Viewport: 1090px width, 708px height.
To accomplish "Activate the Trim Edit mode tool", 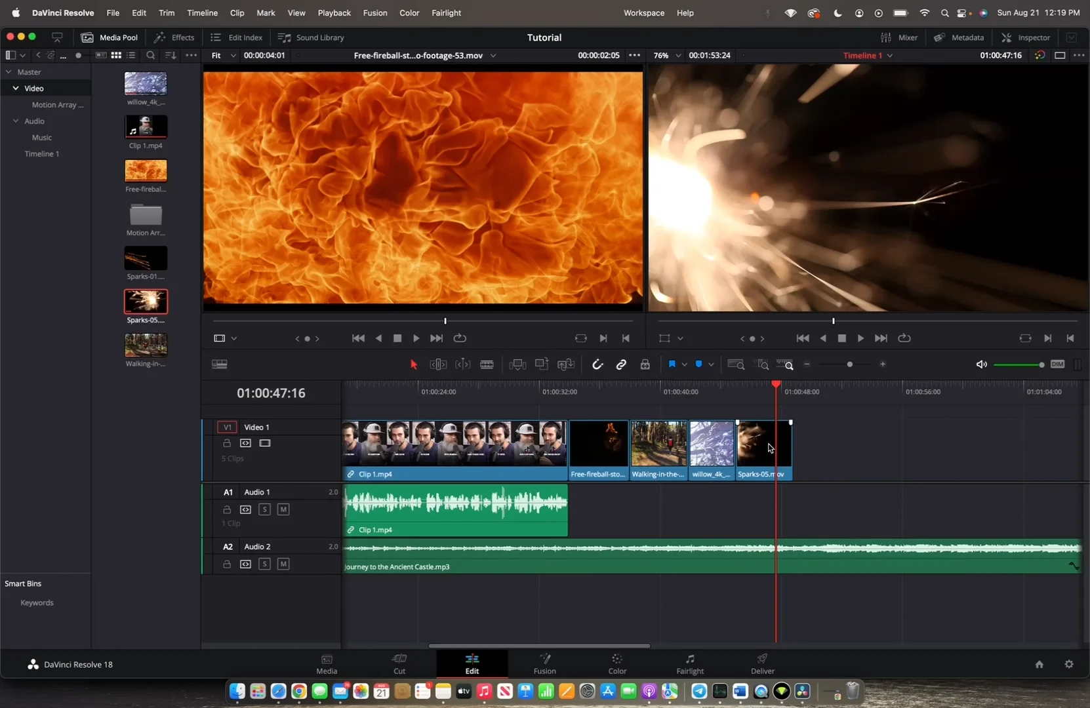I will tap(438, 364).
